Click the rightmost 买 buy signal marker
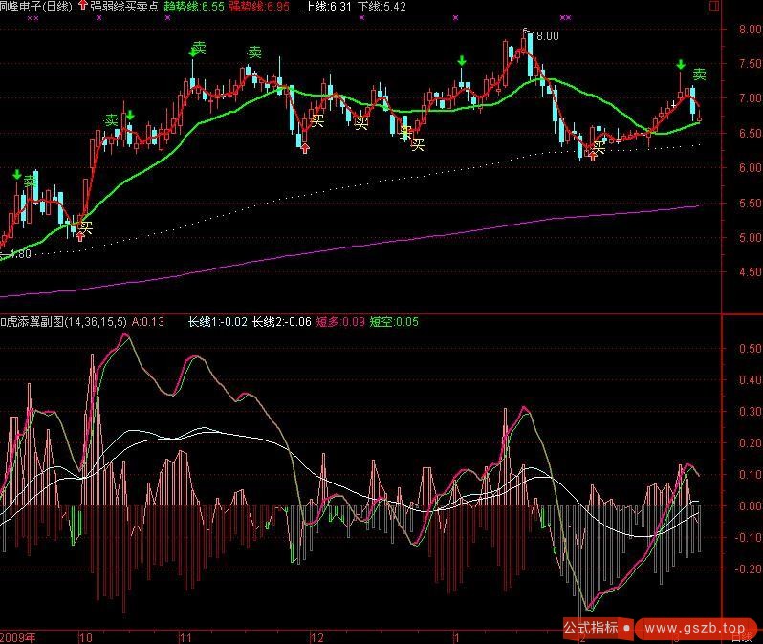 (x=599, y=146)
